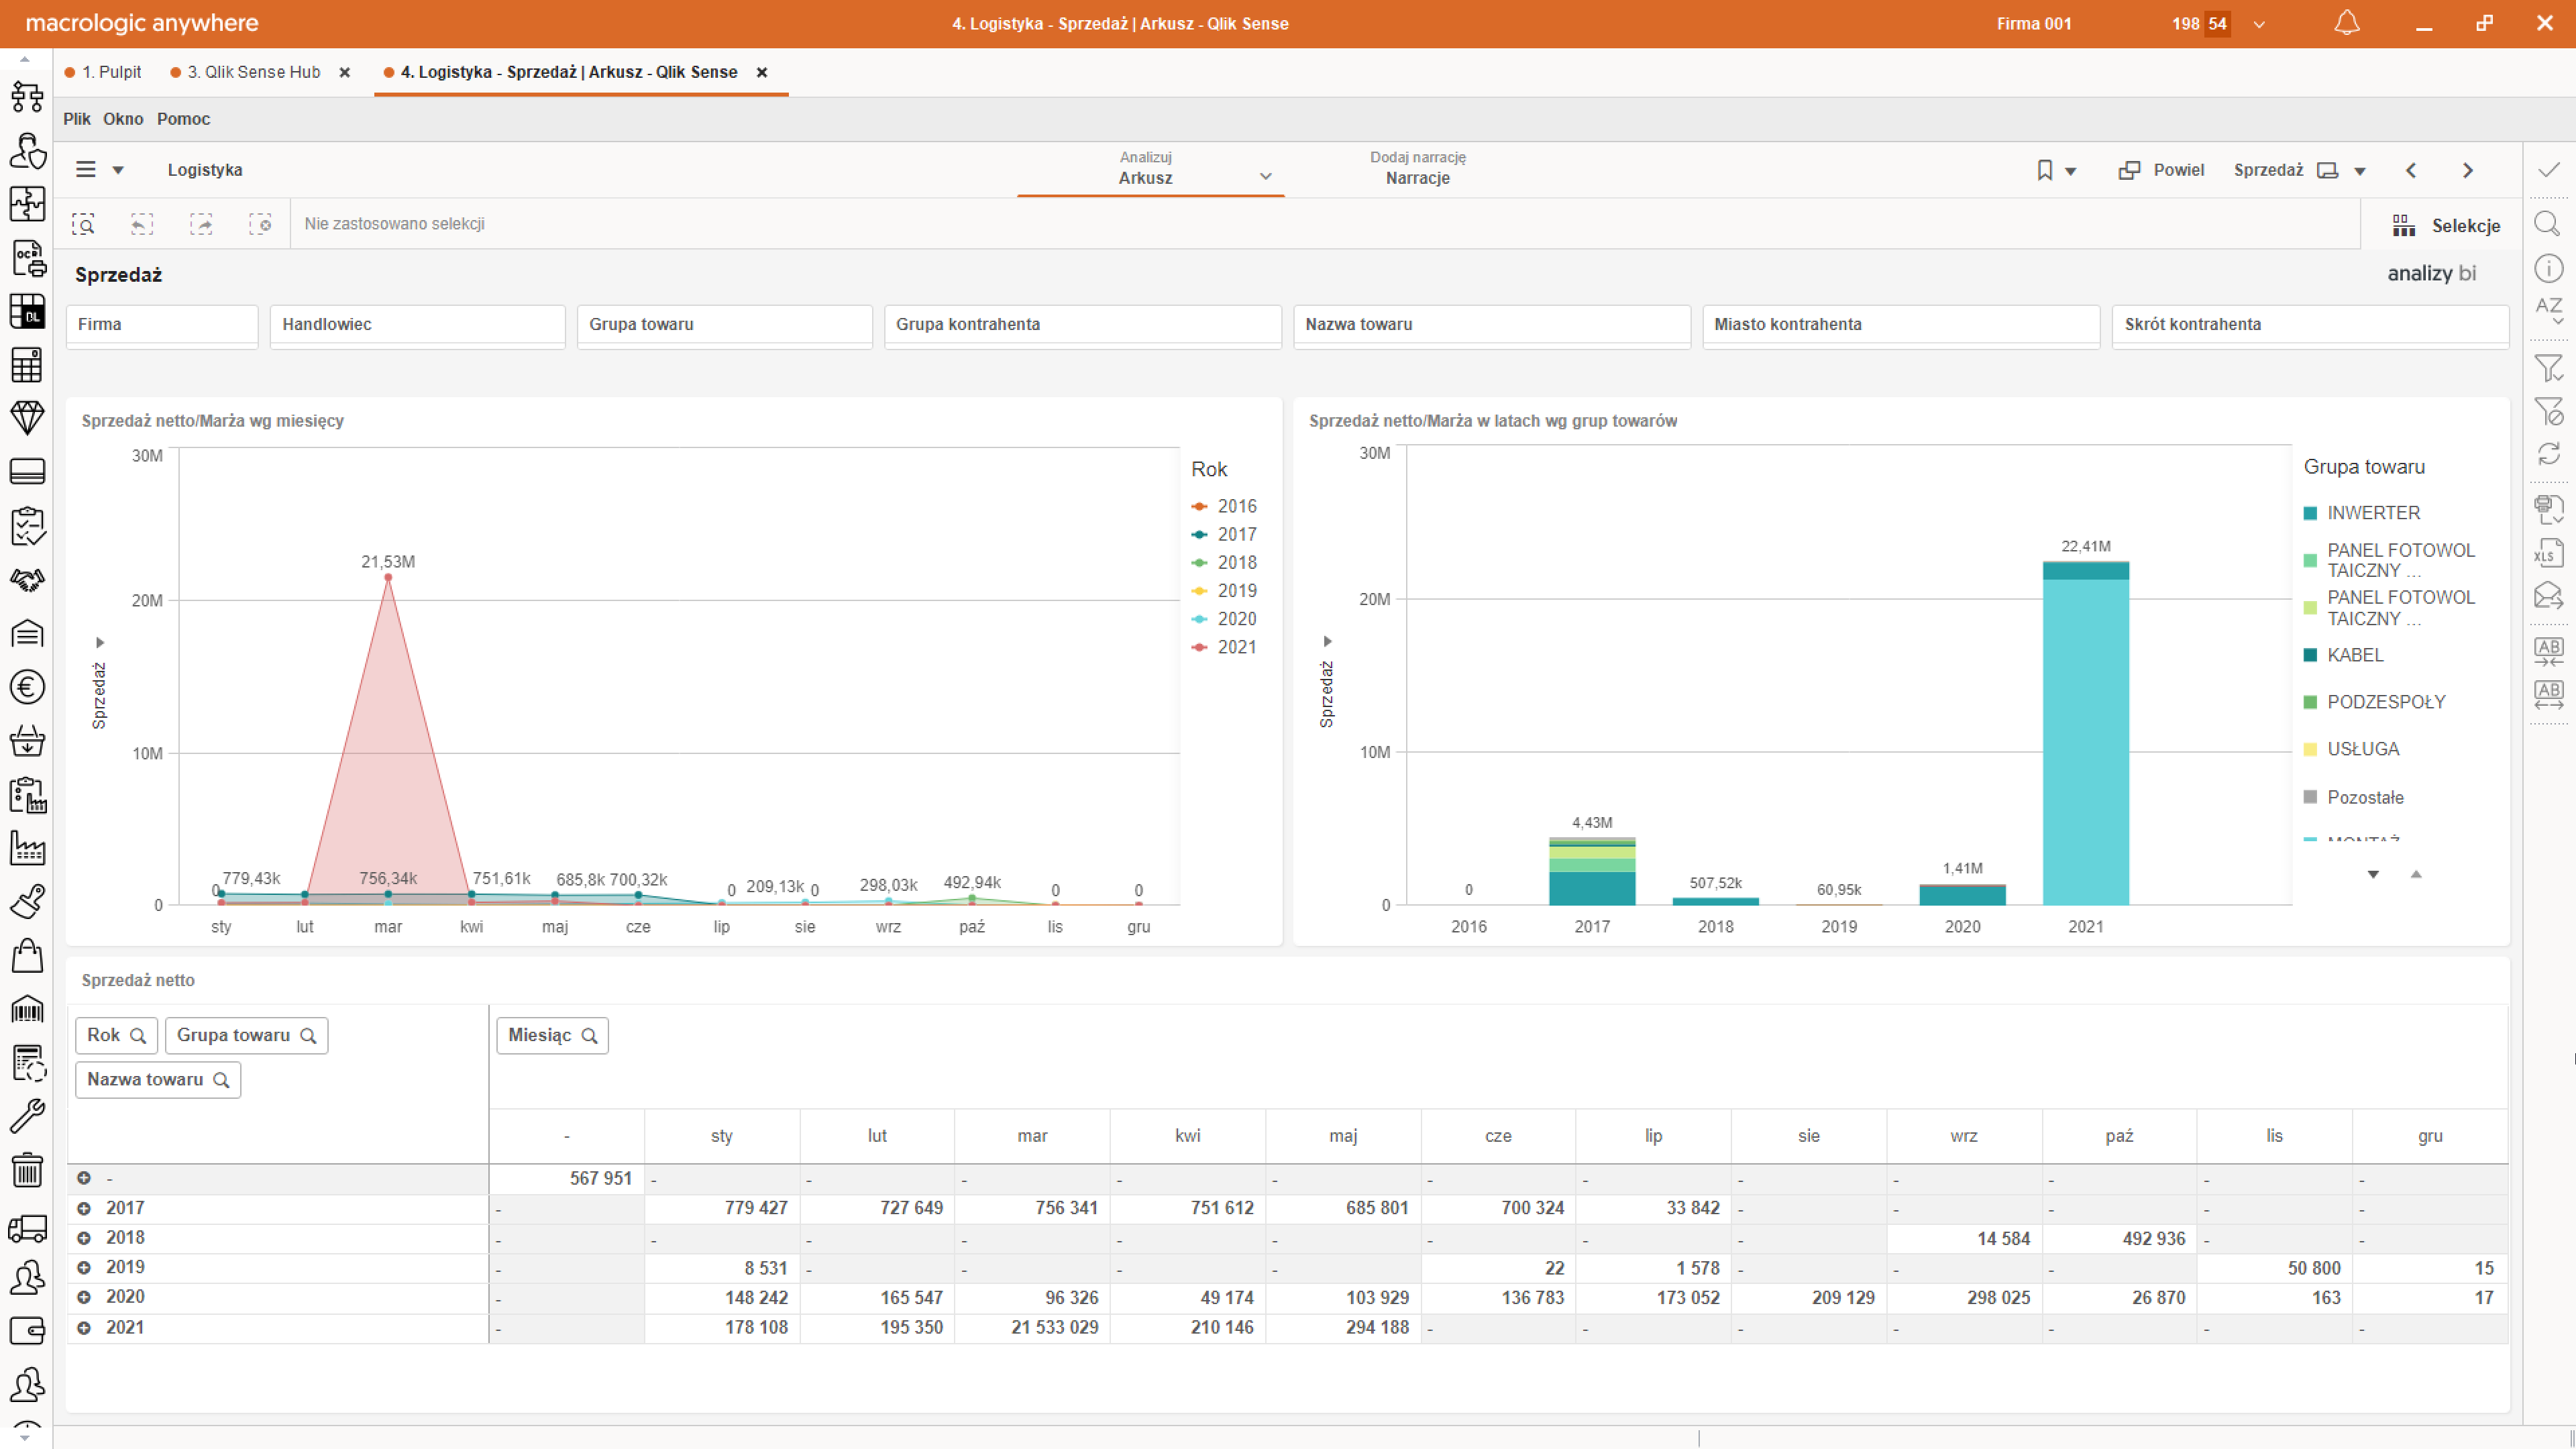Image resolution: width=2576 pixels, height=1449 pixels.
Task: Click step back selection icon
Action: point(142,224)
